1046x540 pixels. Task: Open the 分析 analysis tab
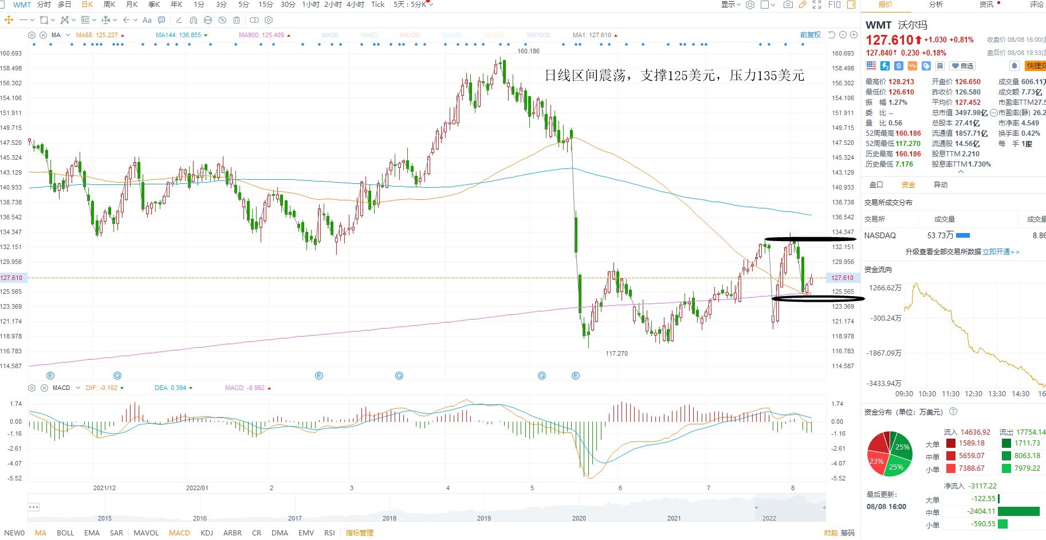936,5
